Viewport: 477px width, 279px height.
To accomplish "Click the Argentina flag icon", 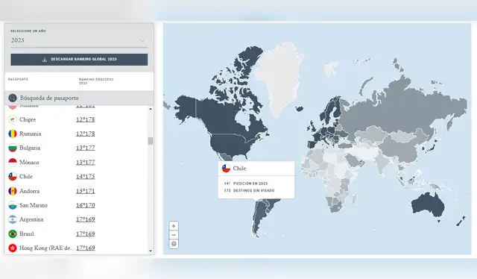I will 13,219.
